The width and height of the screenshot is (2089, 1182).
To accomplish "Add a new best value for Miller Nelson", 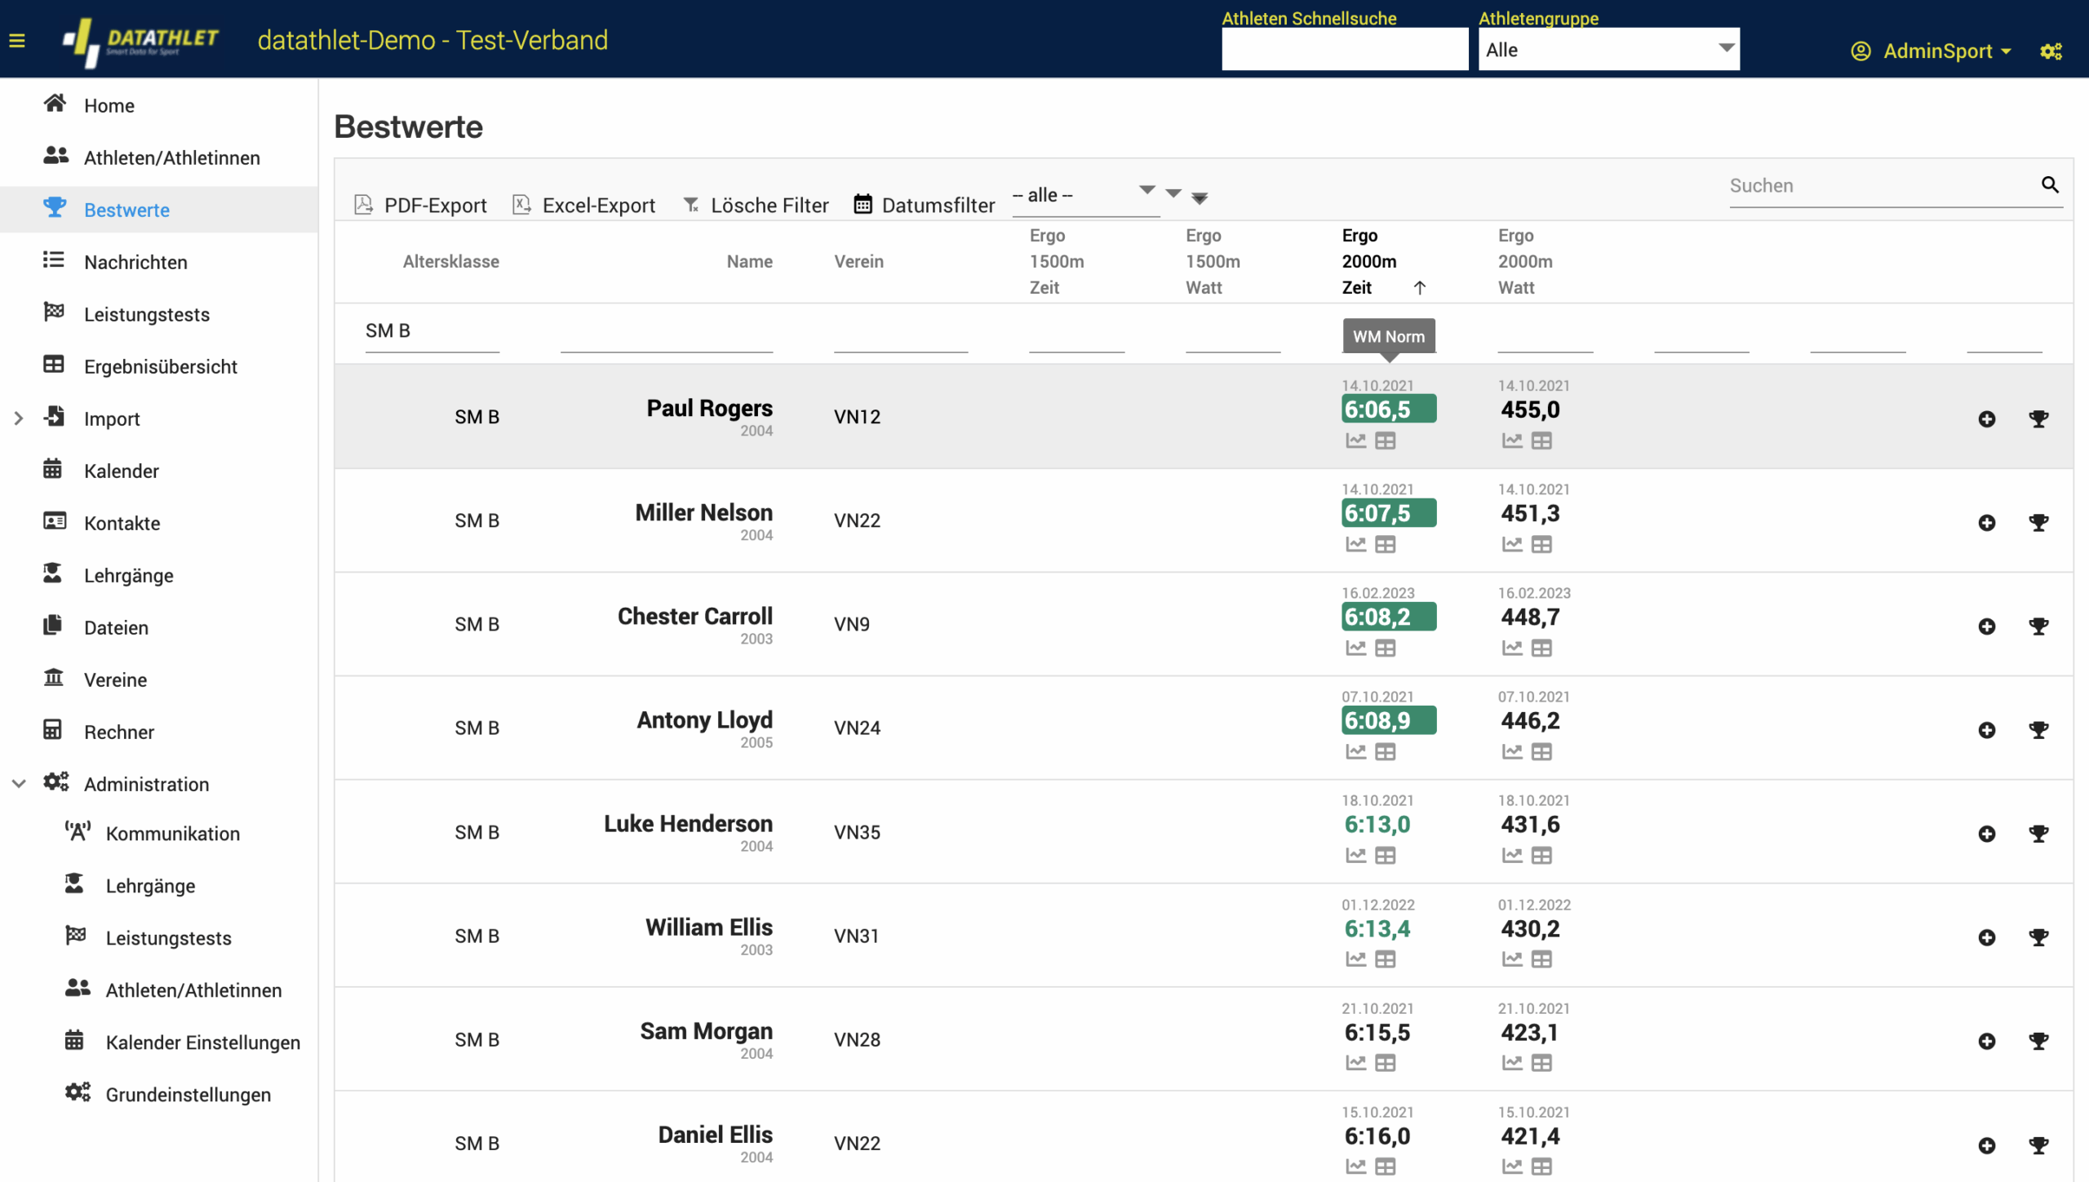I will (1987, 522).
